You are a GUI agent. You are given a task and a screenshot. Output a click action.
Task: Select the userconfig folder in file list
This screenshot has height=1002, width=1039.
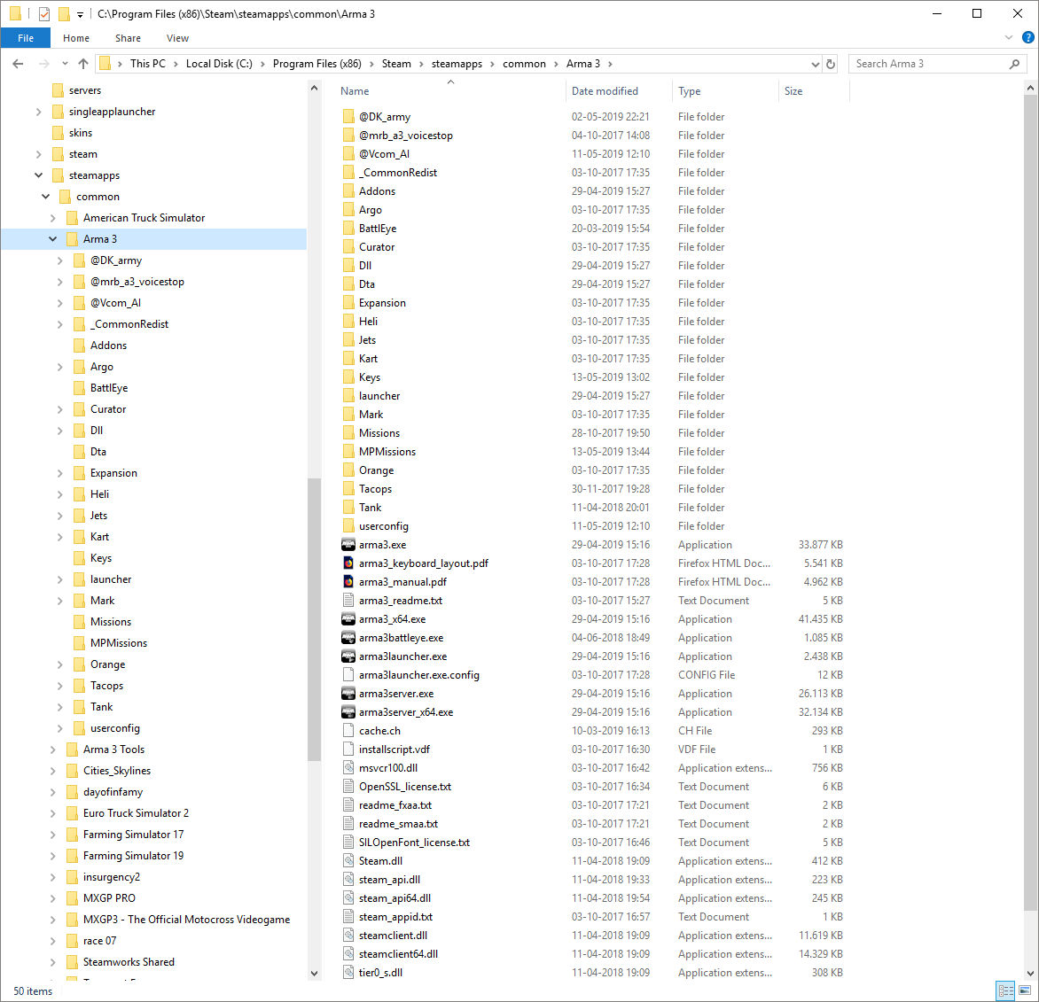384,526
